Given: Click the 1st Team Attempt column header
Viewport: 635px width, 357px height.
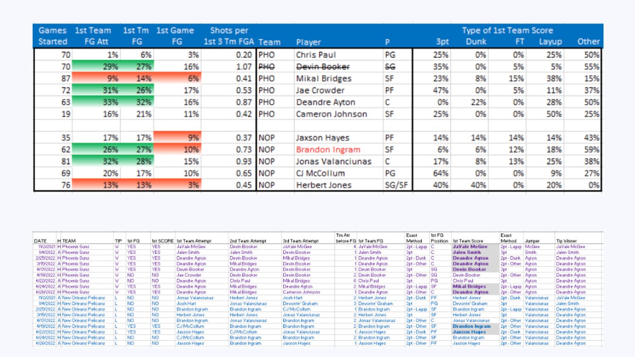Looking at the screenshot, I should [x=194, y=241].
